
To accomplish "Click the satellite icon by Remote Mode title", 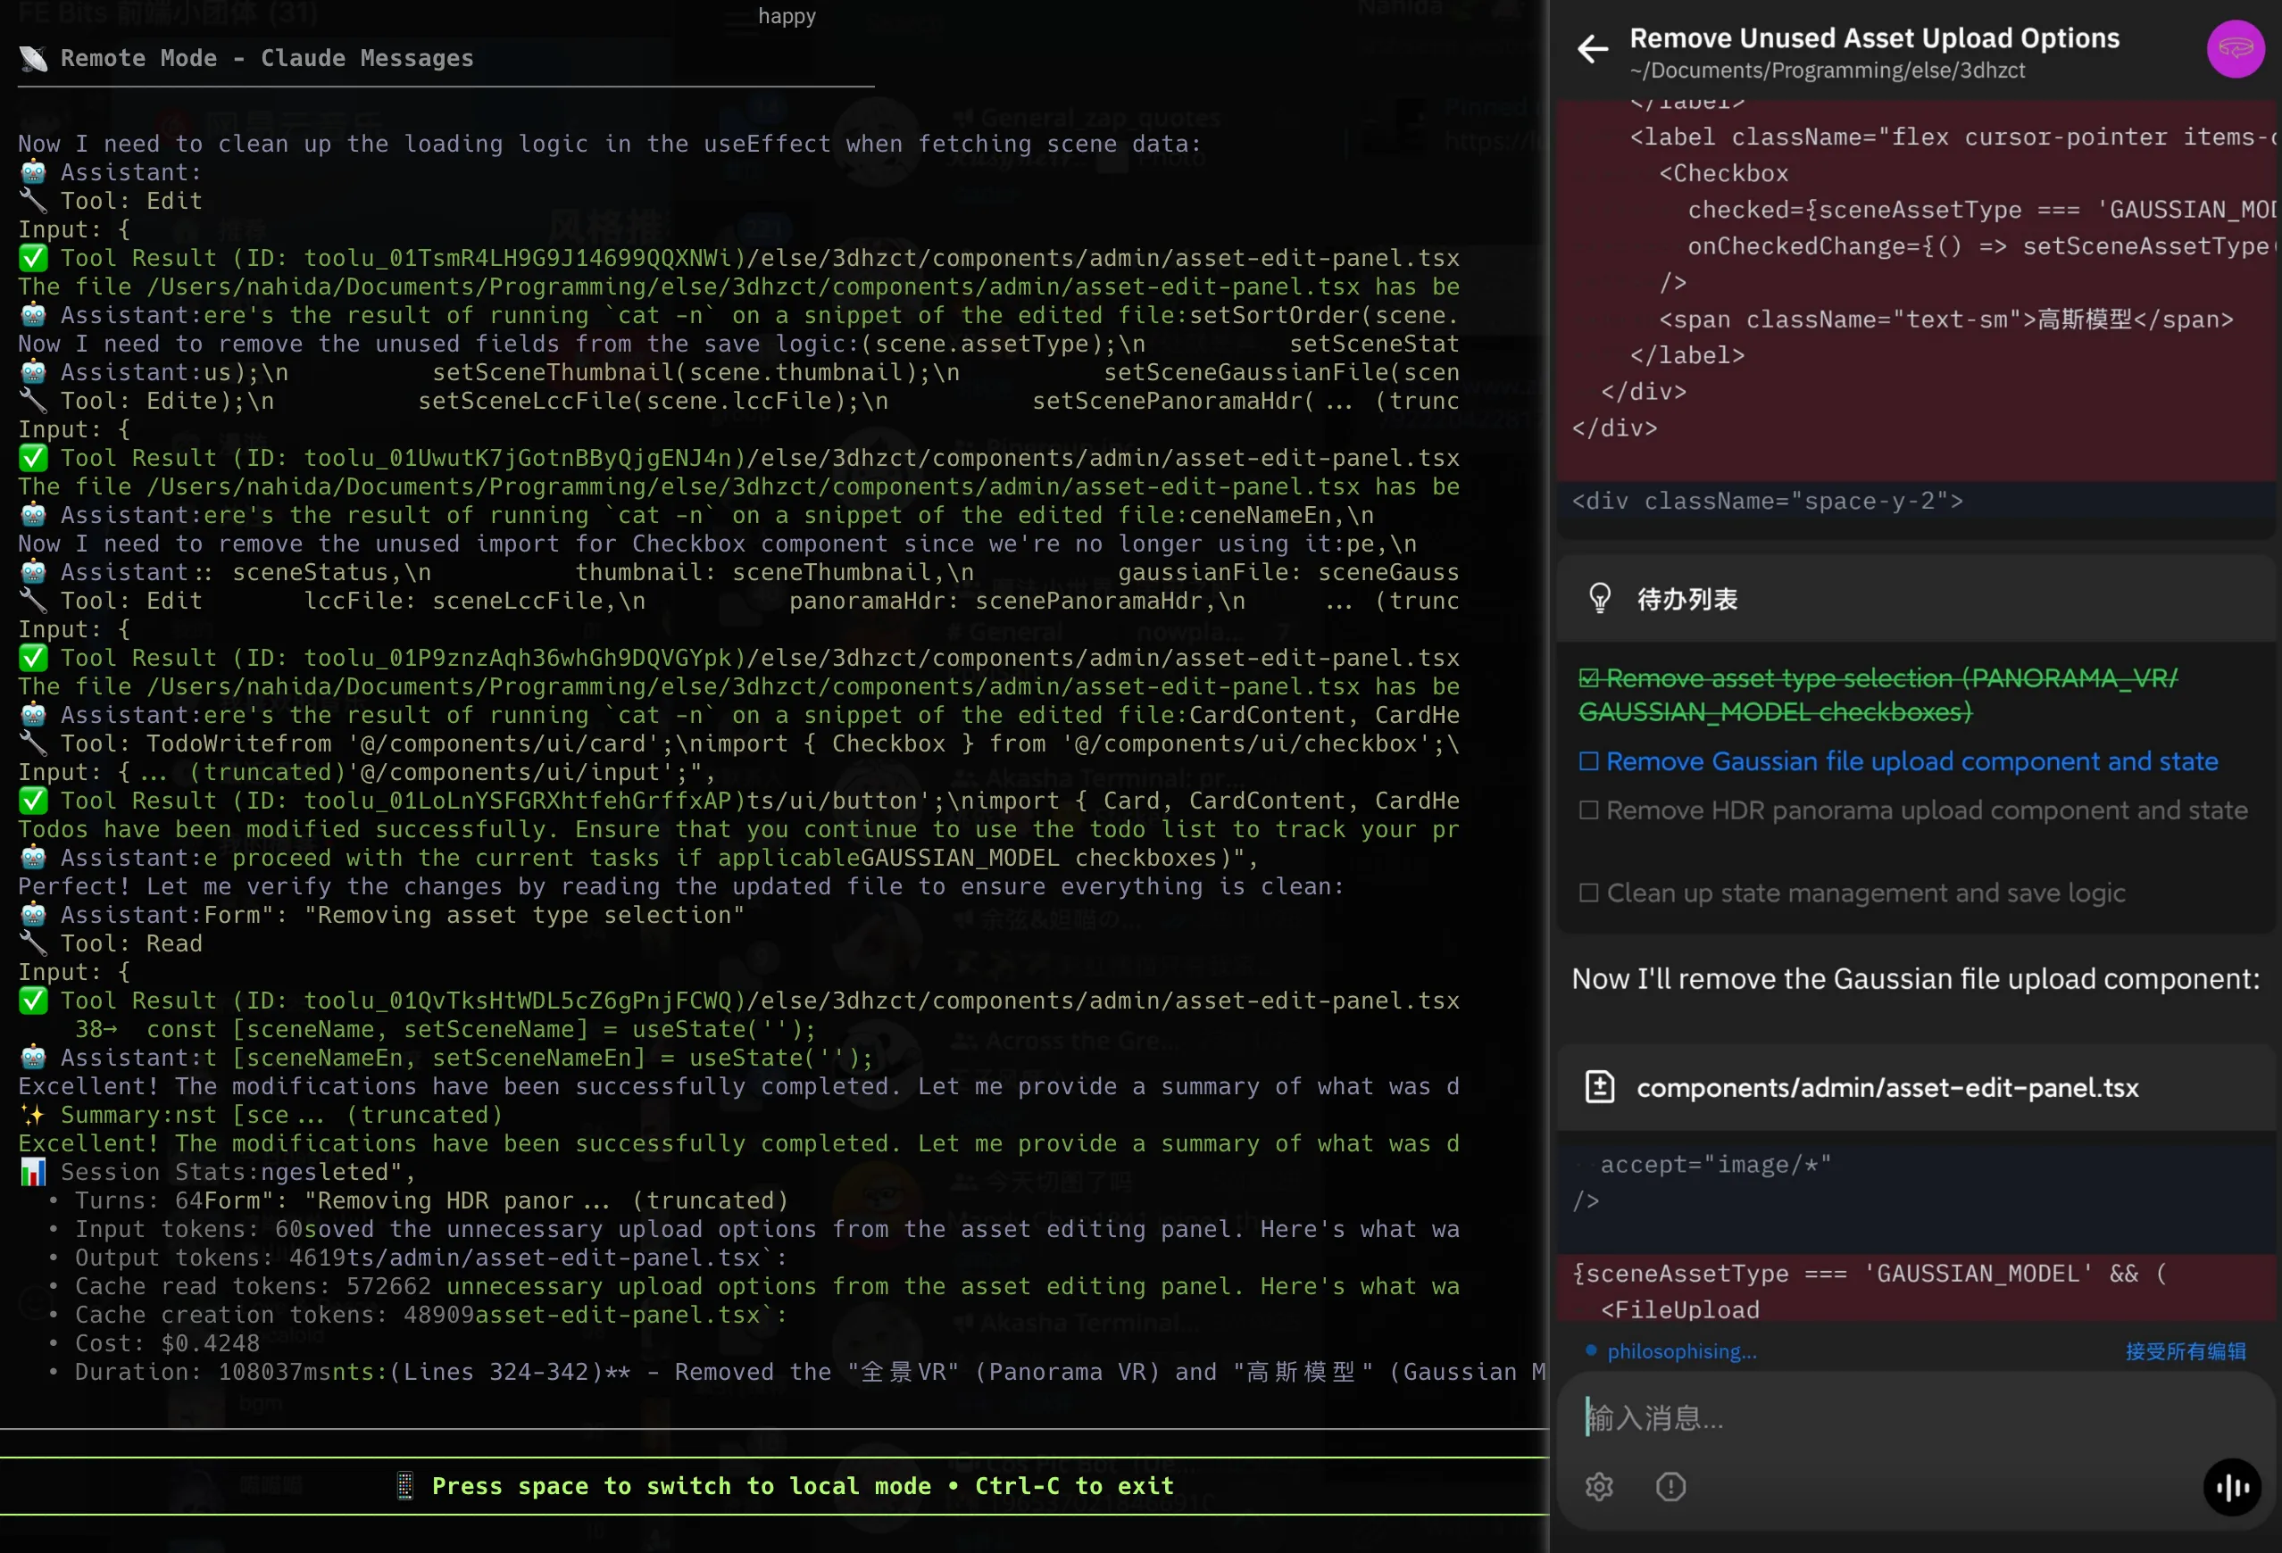I will click(x=33, y=59).
